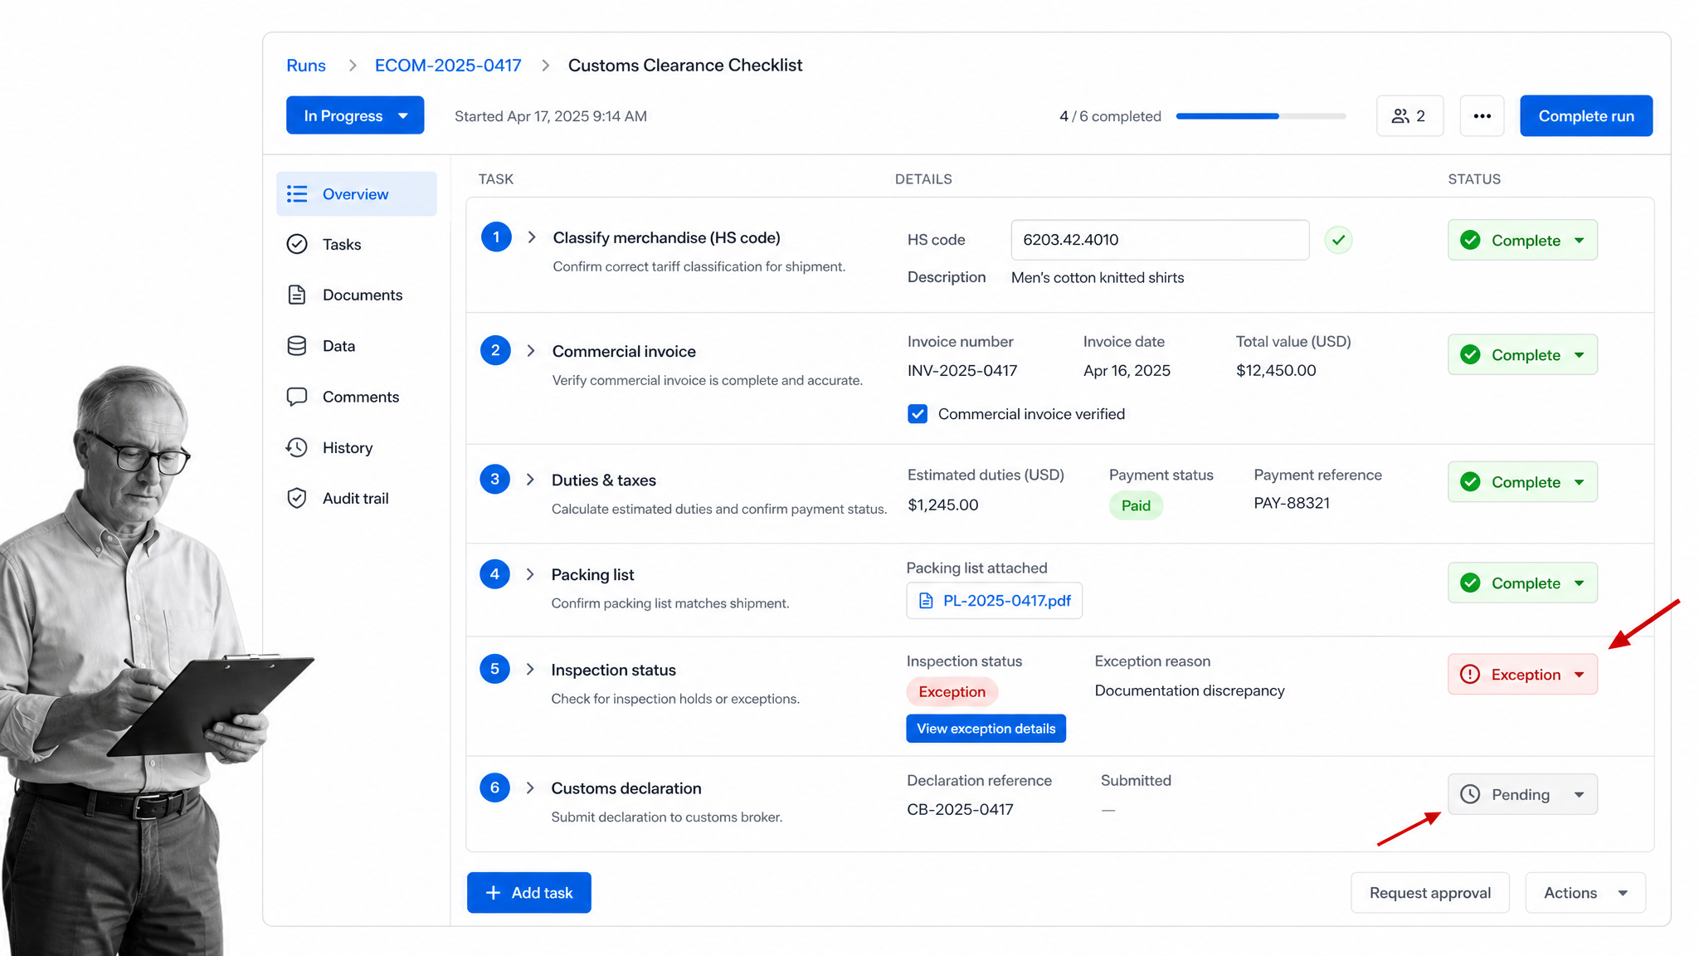Click invoice number INV-2025-0417
Image resolution: width=1699 pixels, height=956 pixels.
tap(962, 371)
